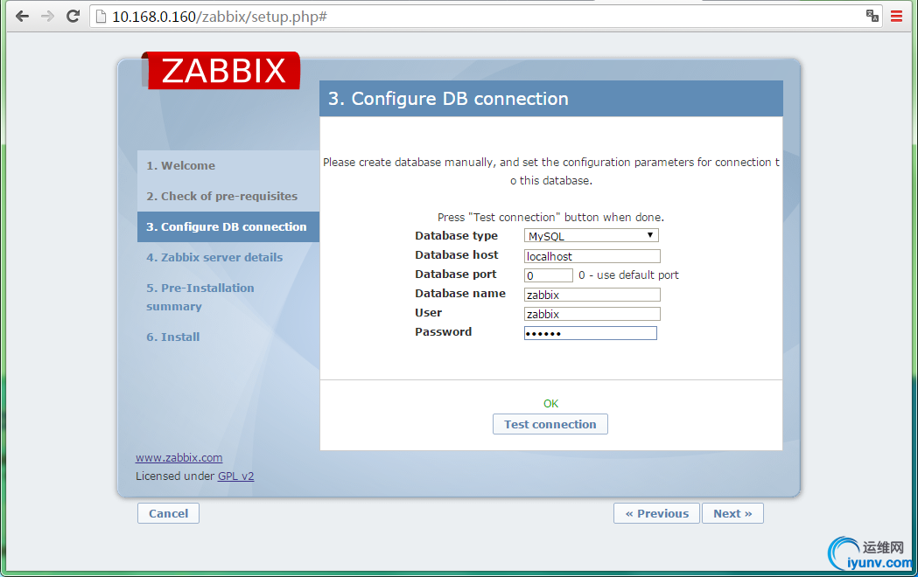
Task: Click the User field containing zabbix
Action: pyautogui.click(x=592, y=314)
